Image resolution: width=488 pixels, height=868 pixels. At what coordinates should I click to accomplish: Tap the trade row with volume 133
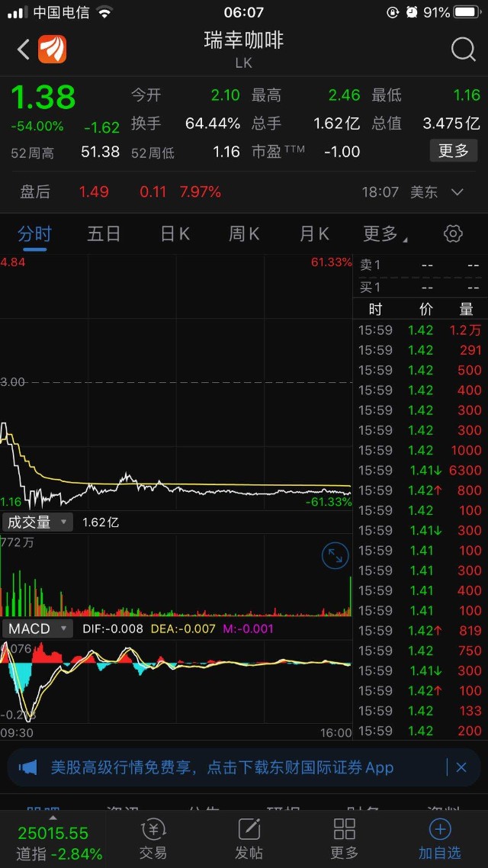tap(420, 711)
